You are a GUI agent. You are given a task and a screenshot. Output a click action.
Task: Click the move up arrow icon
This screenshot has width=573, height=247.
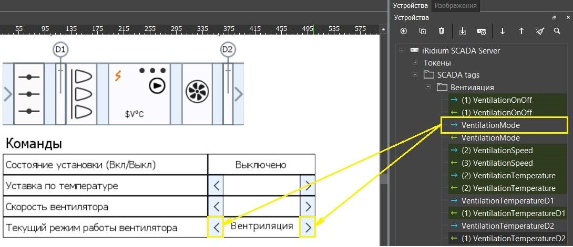click(x=521, y=31)
